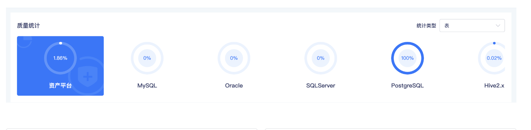The image size is (531, 130).
Task: Click the shield plus icon on blue card
Action: [x=88, y=77]
